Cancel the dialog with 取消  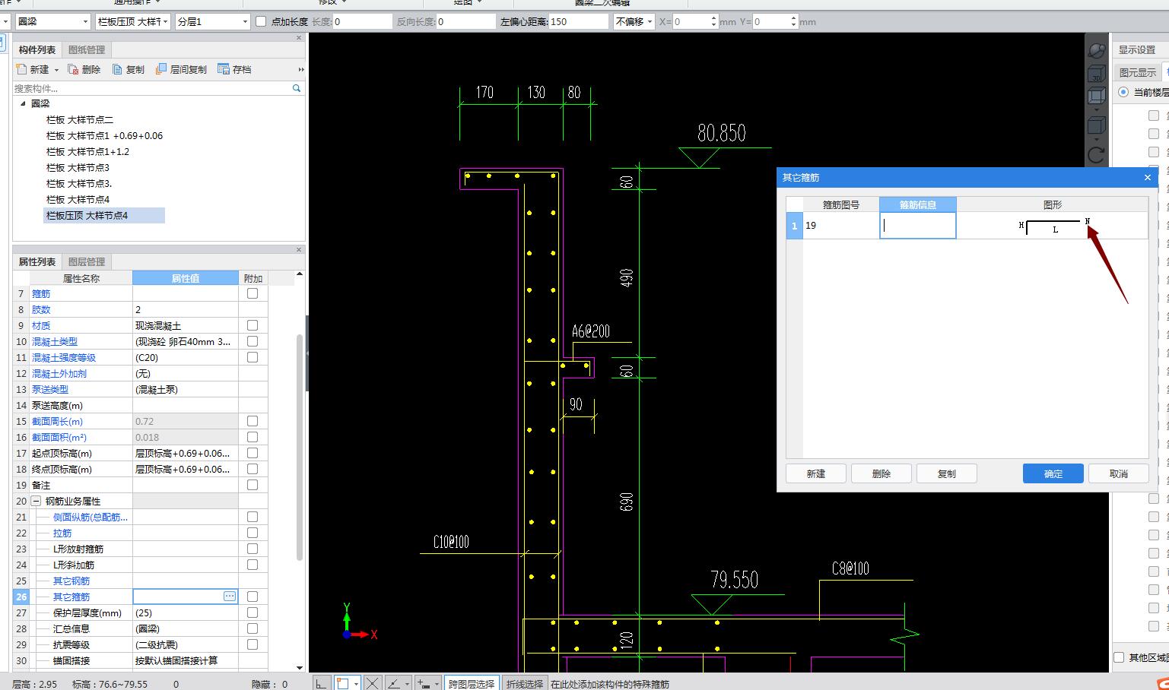click(x=1119, y=473)
